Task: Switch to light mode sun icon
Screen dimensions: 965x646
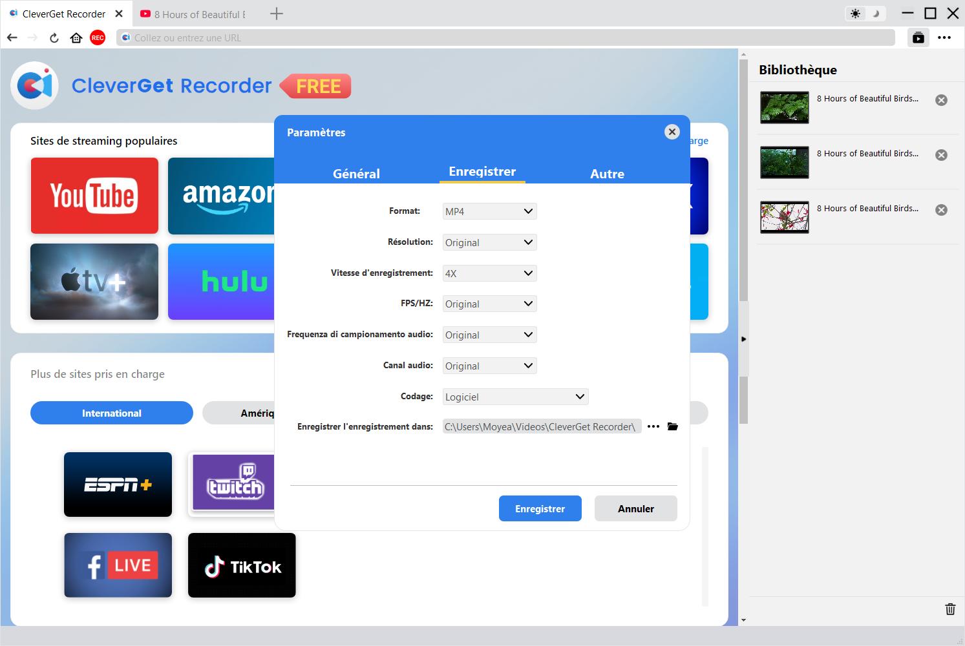Action: 856,14
